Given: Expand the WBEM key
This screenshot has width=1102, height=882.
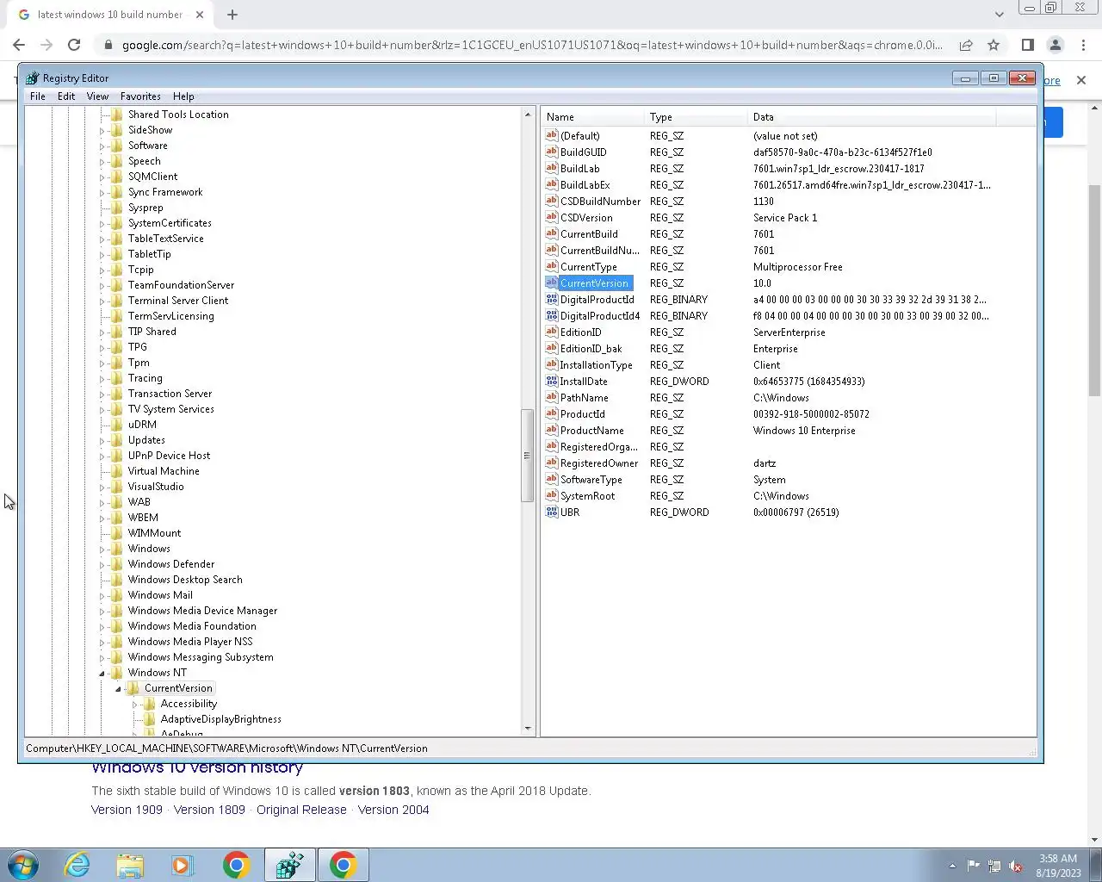Looking at the screenshot, I should pyautogui.click(x=102, y=519).
